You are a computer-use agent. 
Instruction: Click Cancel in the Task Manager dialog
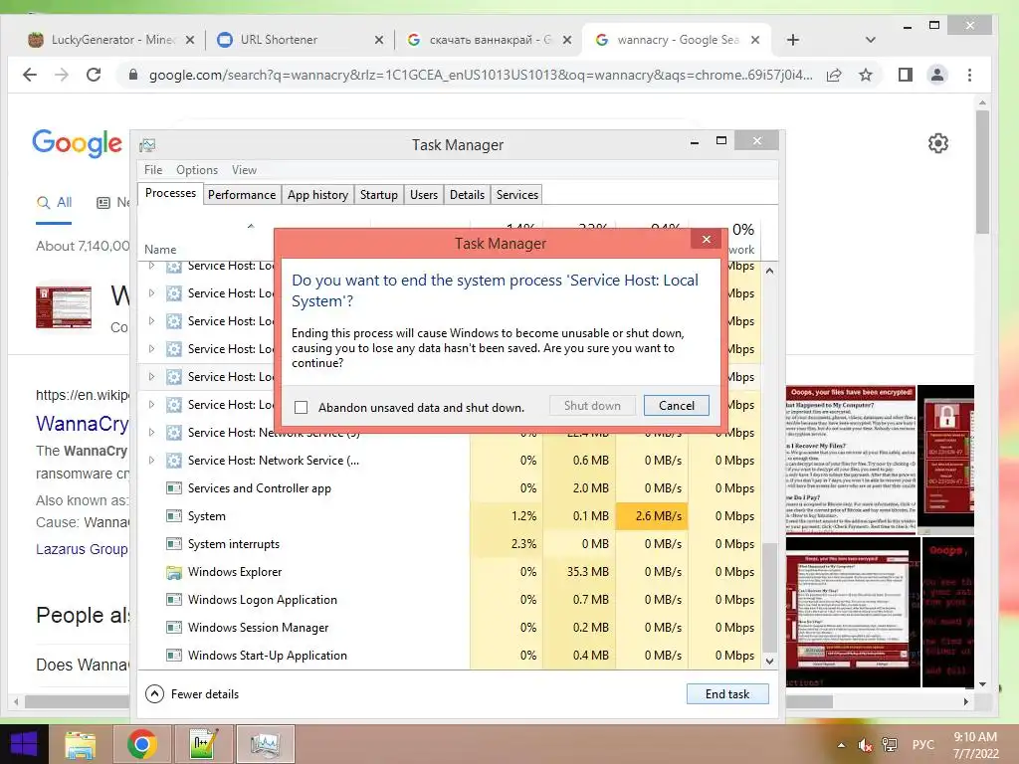coord(676,406)
